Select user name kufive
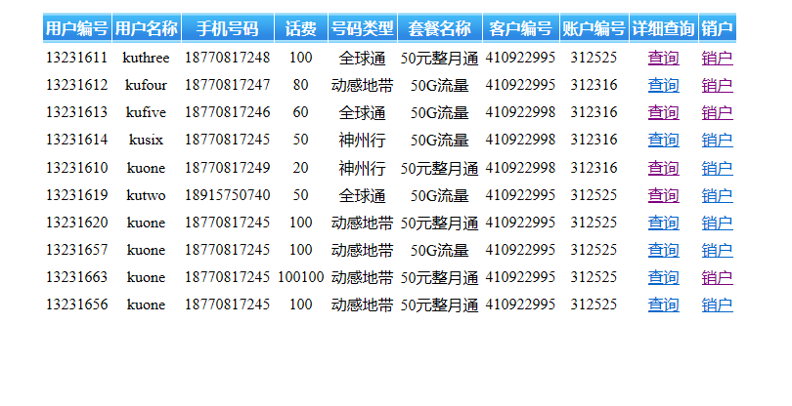 click(x=146, y=112)
